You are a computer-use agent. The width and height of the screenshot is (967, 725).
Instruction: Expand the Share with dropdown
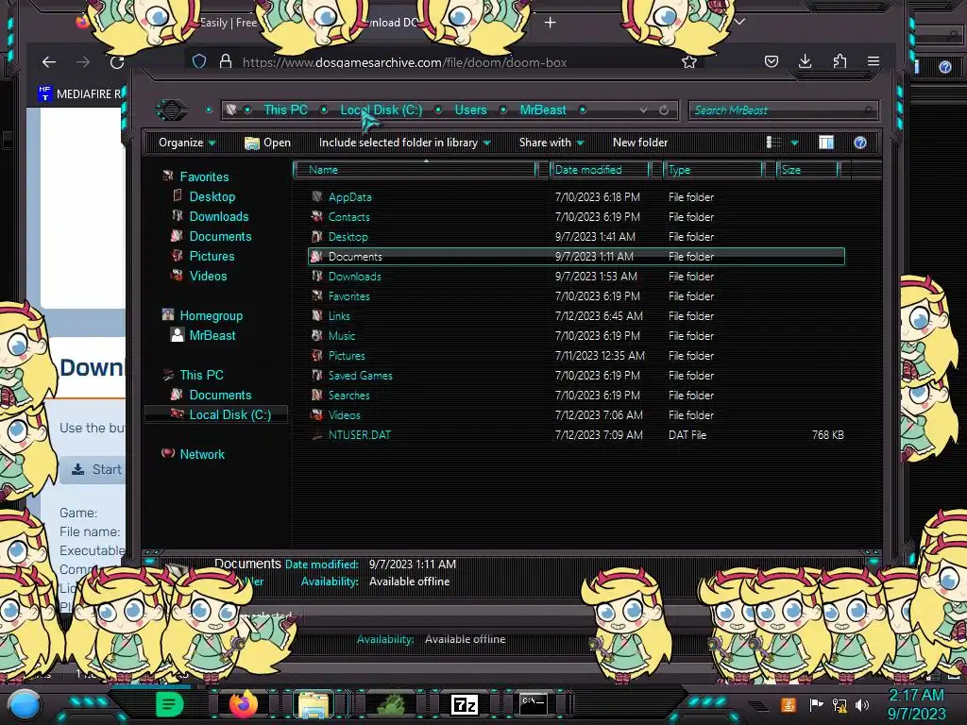pyautogui.click(x=551, y=143)
